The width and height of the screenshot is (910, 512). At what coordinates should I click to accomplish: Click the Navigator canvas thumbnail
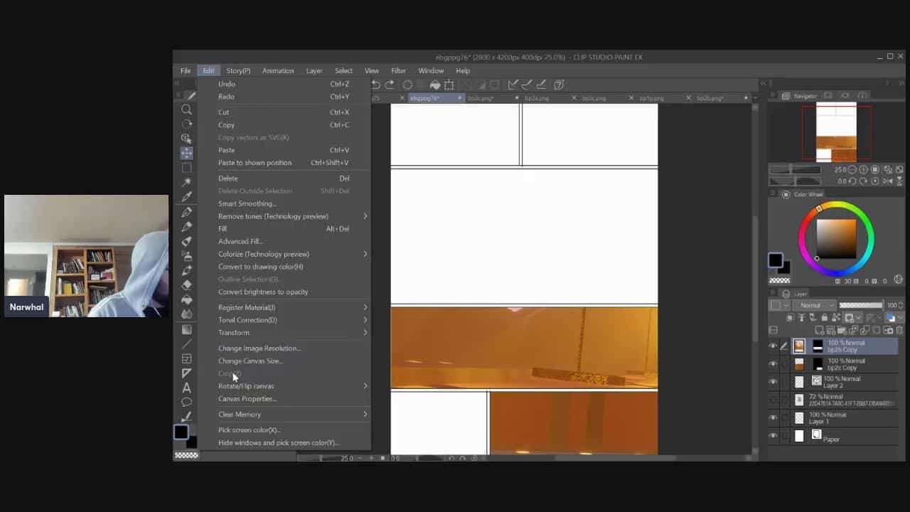[x=836, y=132]
